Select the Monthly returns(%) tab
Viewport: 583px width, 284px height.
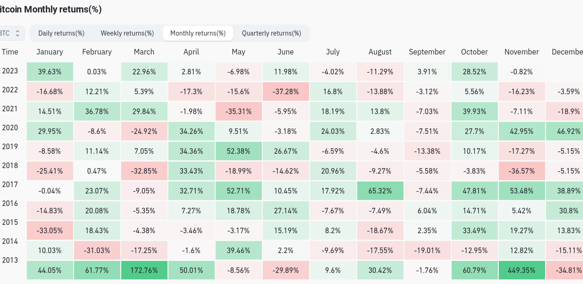[198, 33]
